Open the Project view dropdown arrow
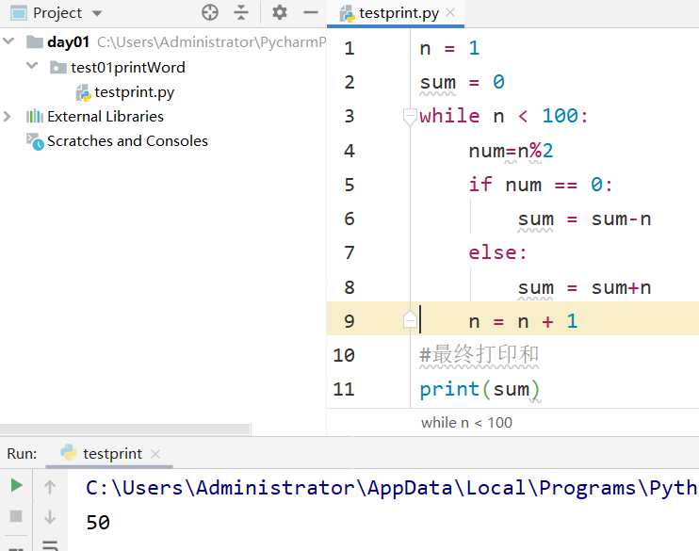This screenshot has height=551, width=699. tap(97, 13)
